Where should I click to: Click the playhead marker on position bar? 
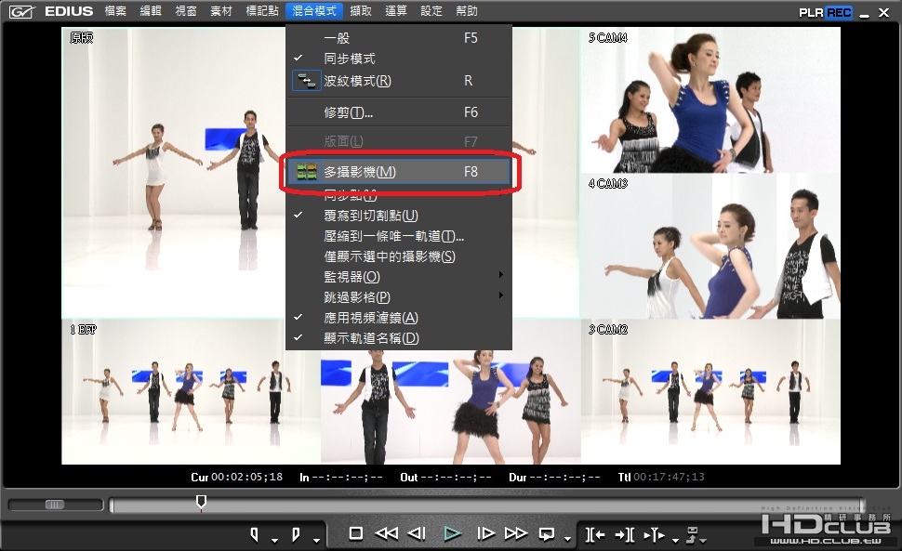[x=201, y=502]
